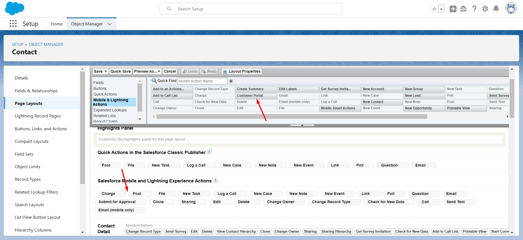Open the App Launcher grid icon

point(13,24)
